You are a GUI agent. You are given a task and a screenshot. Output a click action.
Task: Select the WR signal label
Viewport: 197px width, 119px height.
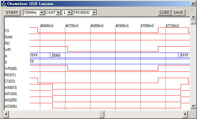click(8, 50)
